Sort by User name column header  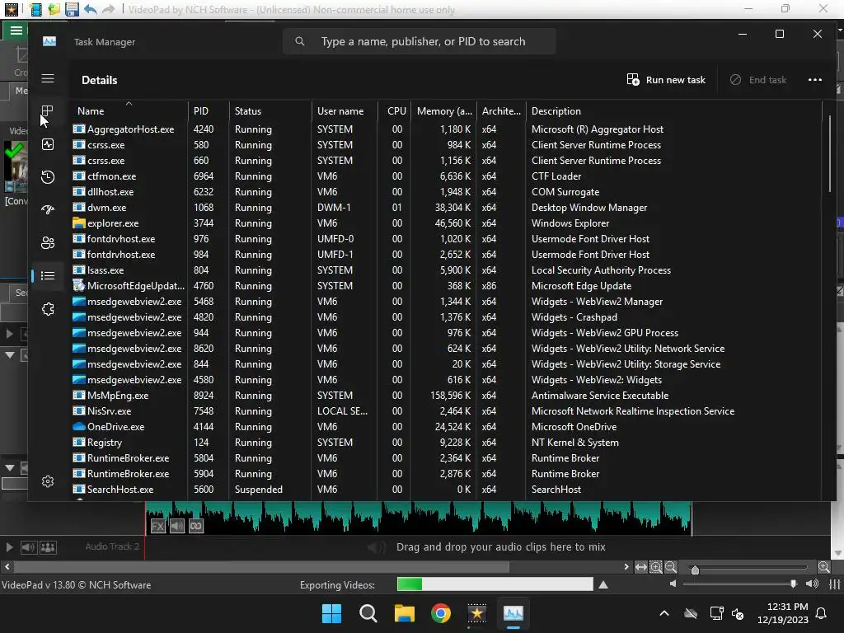coord(345,111)
